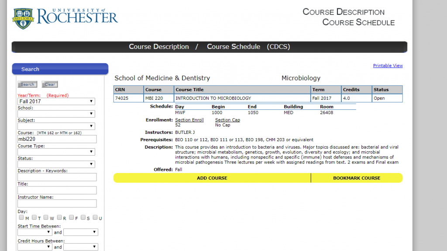The height and width of the screenshot is (251, 447).
Task: Click the CRN value 74025
Action: [122, 98]
